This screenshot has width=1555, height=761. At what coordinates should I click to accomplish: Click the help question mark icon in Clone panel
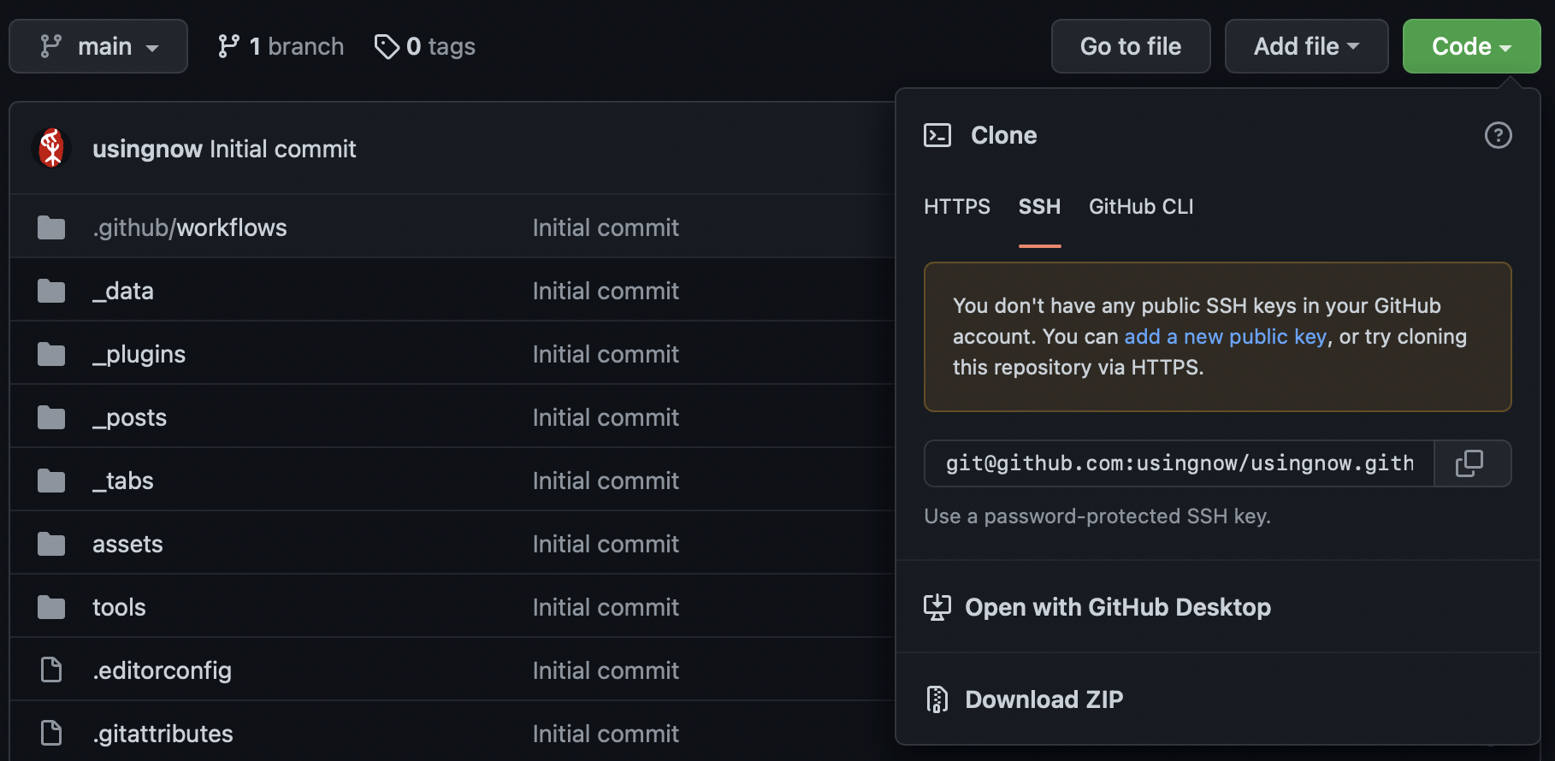(x=1498, y=135)
